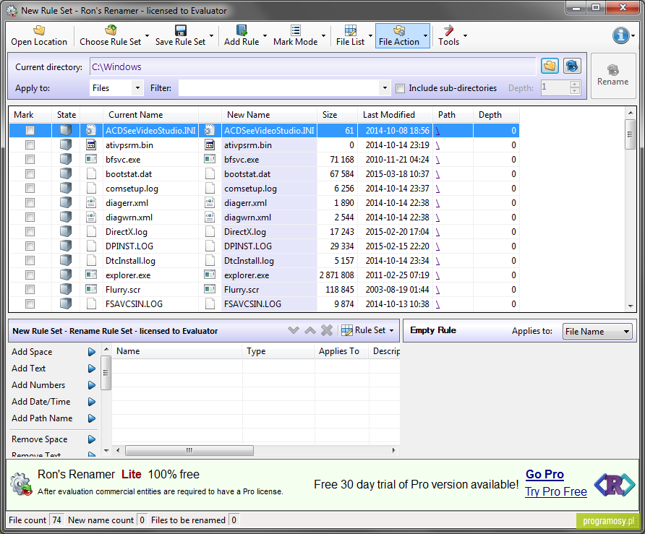Click the Rename button
The height and width of the screenshot is (534, 645).
tap(613, 76)
